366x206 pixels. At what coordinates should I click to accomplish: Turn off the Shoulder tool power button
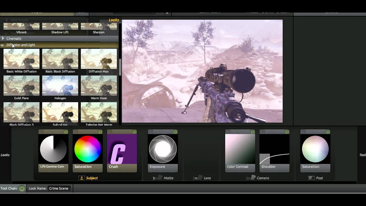(287, 132)
